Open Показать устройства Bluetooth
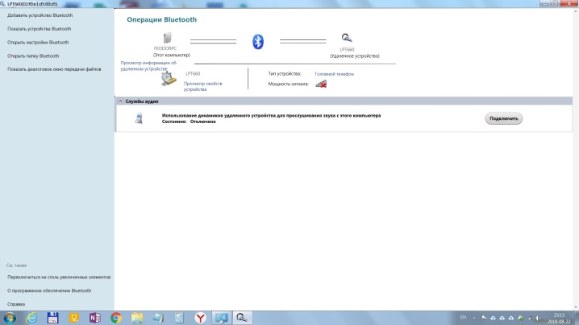579x325 pixels. click(x=40, y=29)
